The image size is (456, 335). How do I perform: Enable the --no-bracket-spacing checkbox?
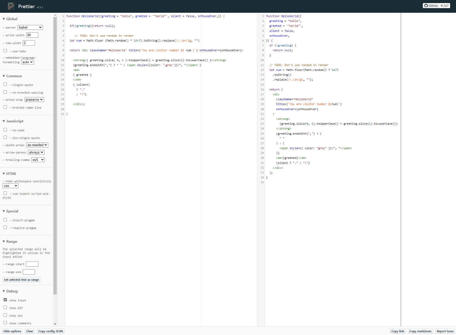[x=5, y=92]
